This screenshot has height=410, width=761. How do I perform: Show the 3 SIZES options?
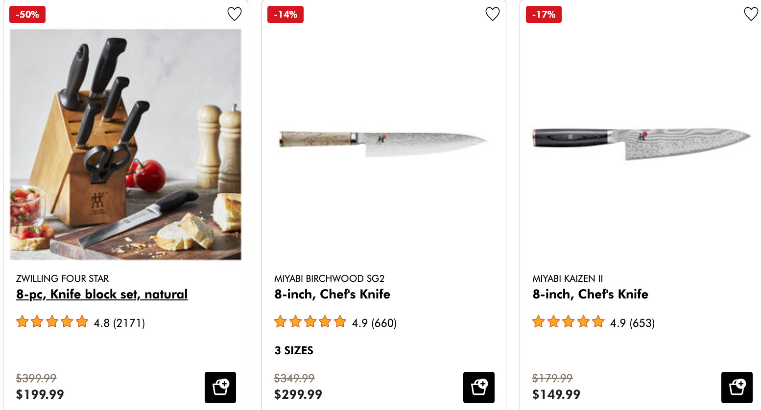[x=294, y=350]
